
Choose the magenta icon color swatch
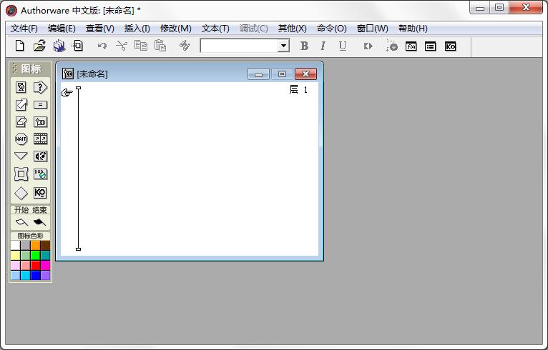point(46,266)
